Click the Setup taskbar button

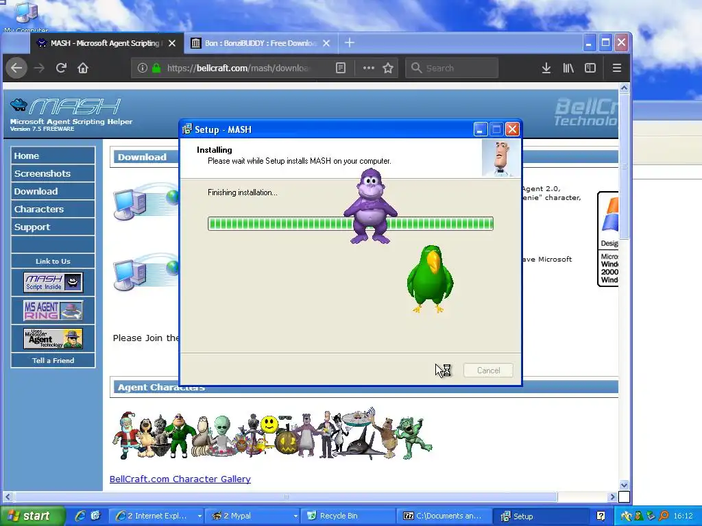[542, 516]
